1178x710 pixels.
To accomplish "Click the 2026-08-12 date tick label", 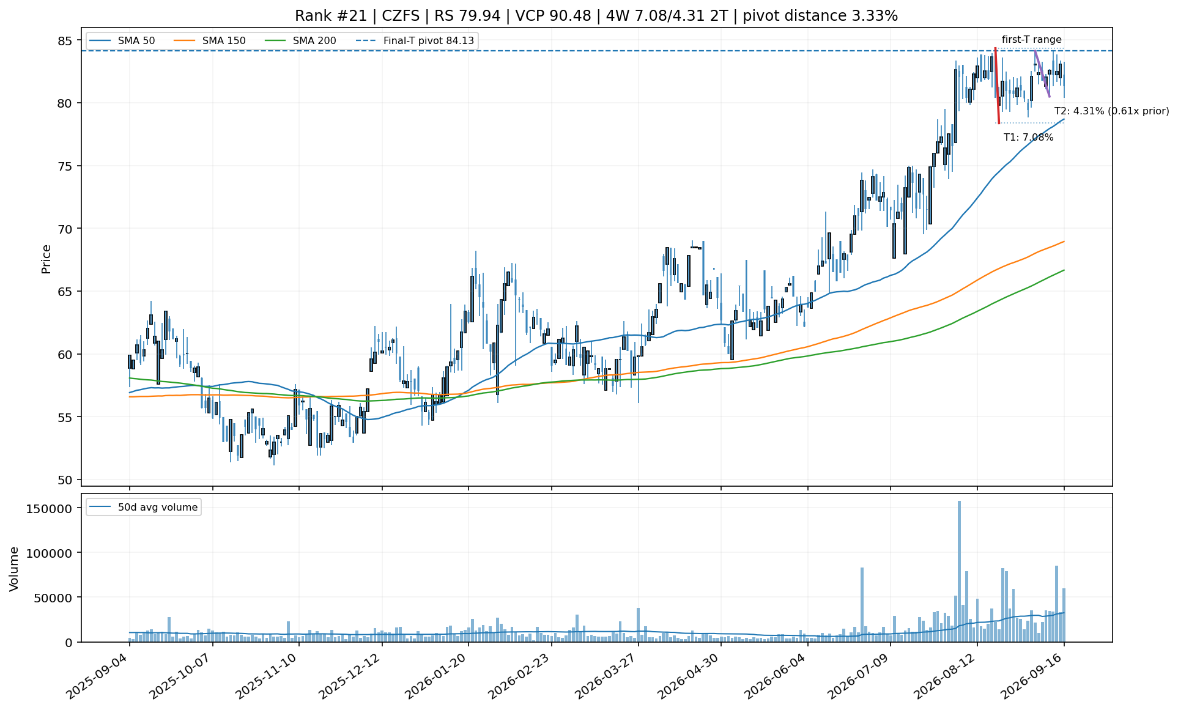I will click(946, 676).
